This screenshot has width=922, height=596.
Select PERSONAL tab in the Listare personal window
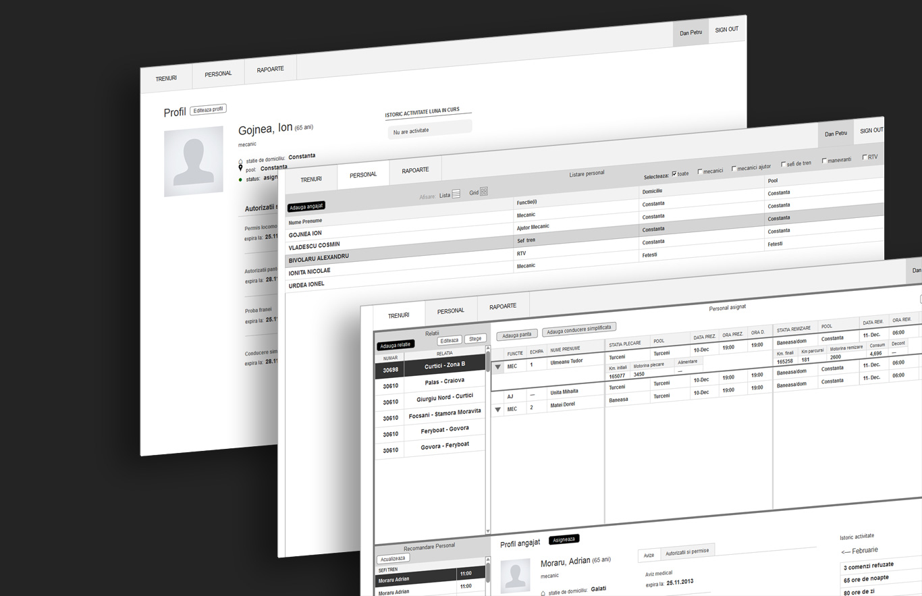tap(363, 175)
